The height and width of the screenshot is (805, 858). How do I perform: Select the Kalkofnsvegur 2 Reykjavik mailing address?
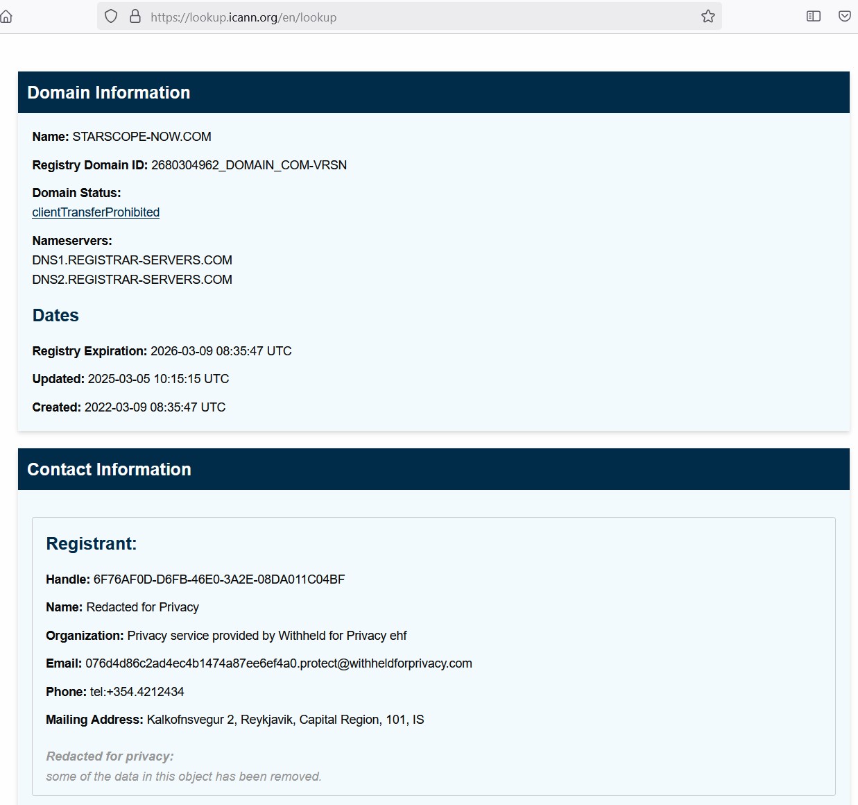point(285,720)
